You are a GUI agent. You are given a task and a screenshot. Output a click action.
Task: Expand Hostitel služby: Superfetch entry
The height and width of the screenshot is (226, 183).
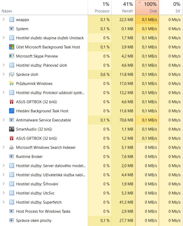click(x=4, y=202)
